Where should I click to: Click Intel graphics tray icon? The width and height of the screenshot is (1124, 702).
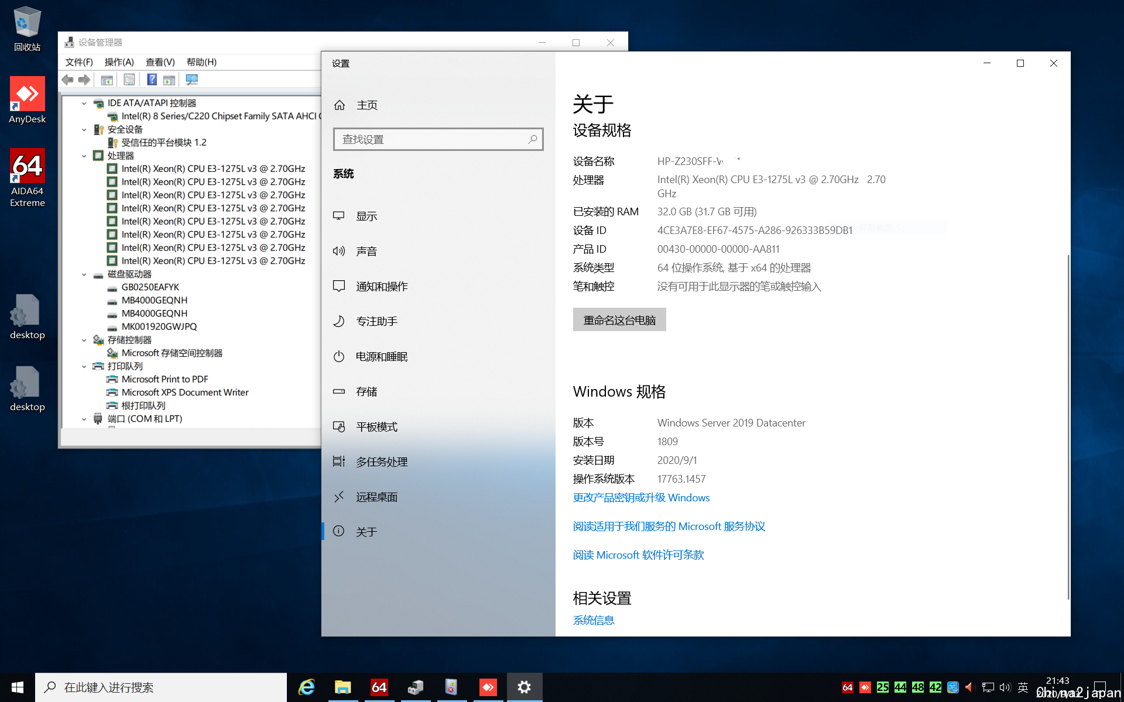(953, 687)
